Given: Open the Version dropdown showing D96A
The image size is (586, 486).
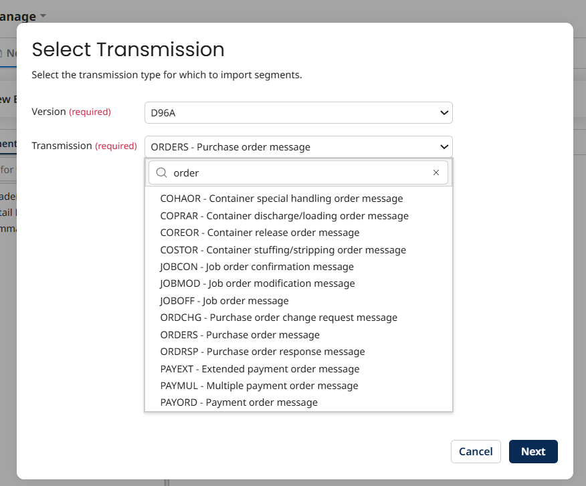Looking at the screenshot, I should (298, 113).
